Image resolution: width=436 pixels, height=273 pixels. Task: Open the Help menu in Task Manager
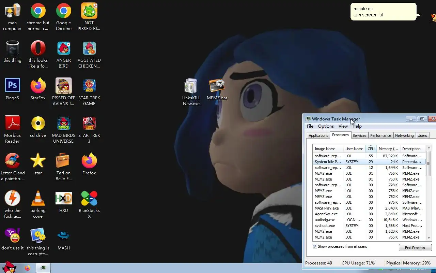[x=357, y=126]
